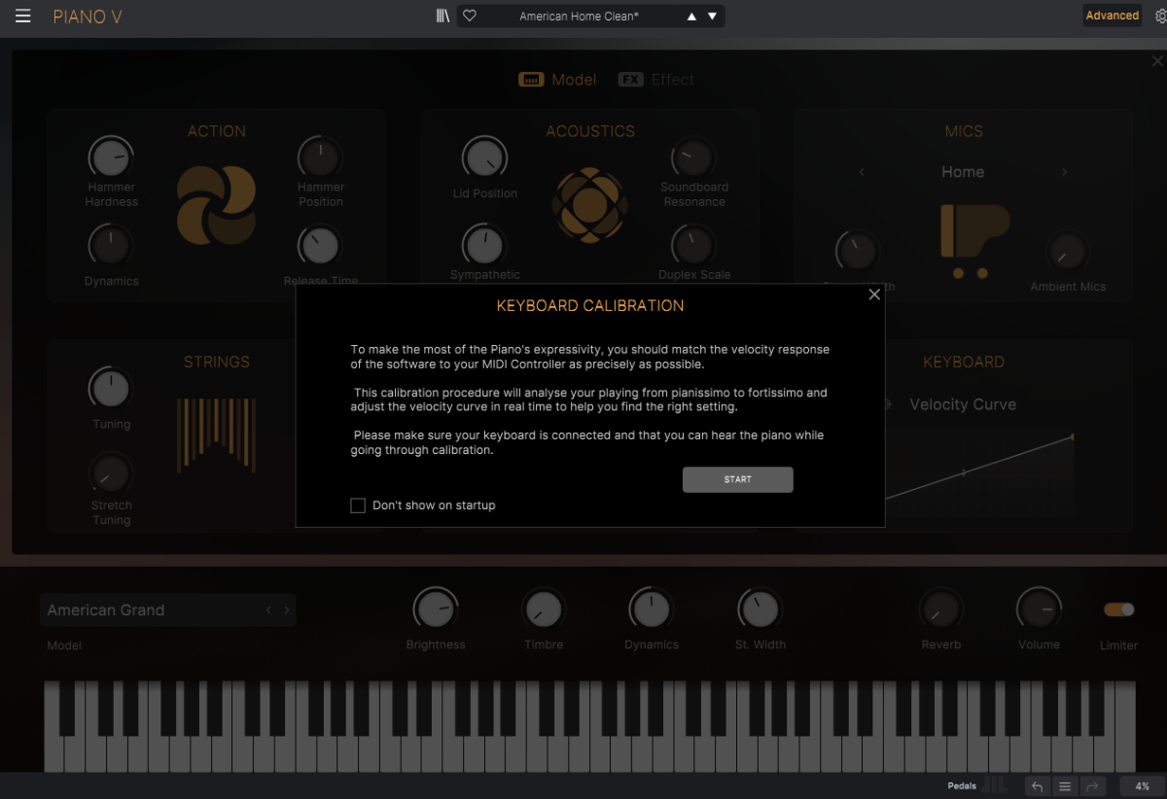The image size is (1167, 799).
Task: Click the Lid Position knob
Action: pos(484,158)
